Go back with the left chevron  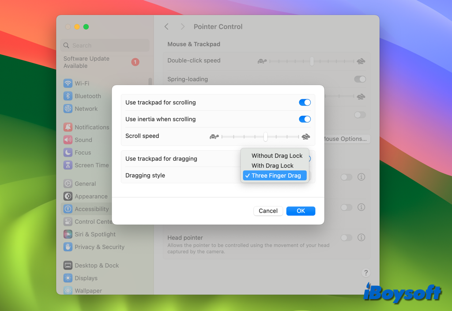[166, 26]
